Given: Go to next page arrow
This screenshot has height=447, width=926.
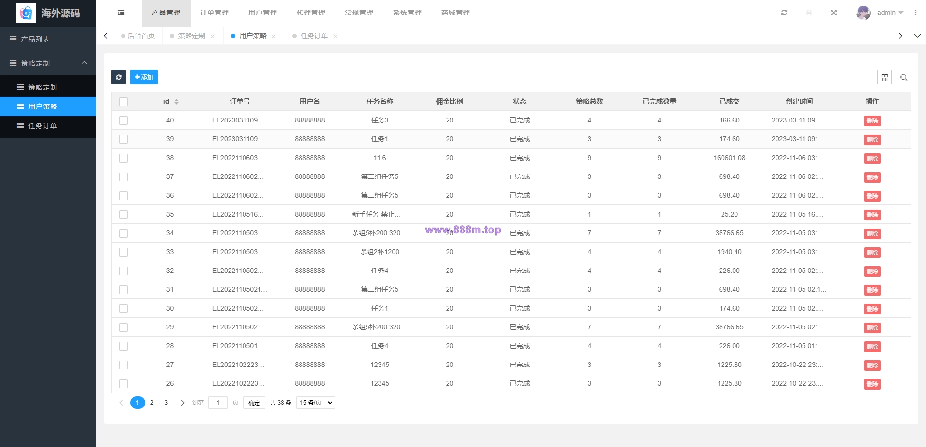Looking at the screenshot, I should 182,403.
